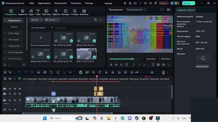
Task: Click the timeline marker shield icon
Action: [100, 72]
